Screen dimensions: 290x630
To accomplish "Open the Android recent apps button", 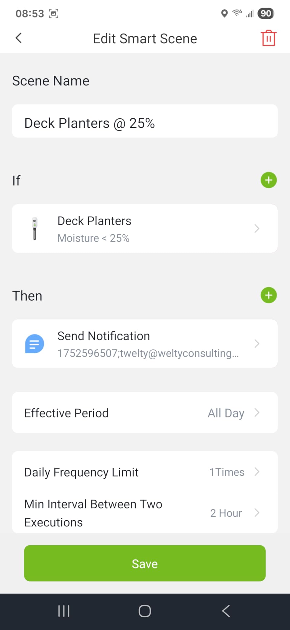I will pos(64,611).
